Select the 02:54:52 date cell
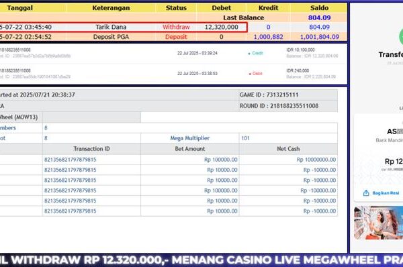403x267 pixels. (x=26, y=37)
